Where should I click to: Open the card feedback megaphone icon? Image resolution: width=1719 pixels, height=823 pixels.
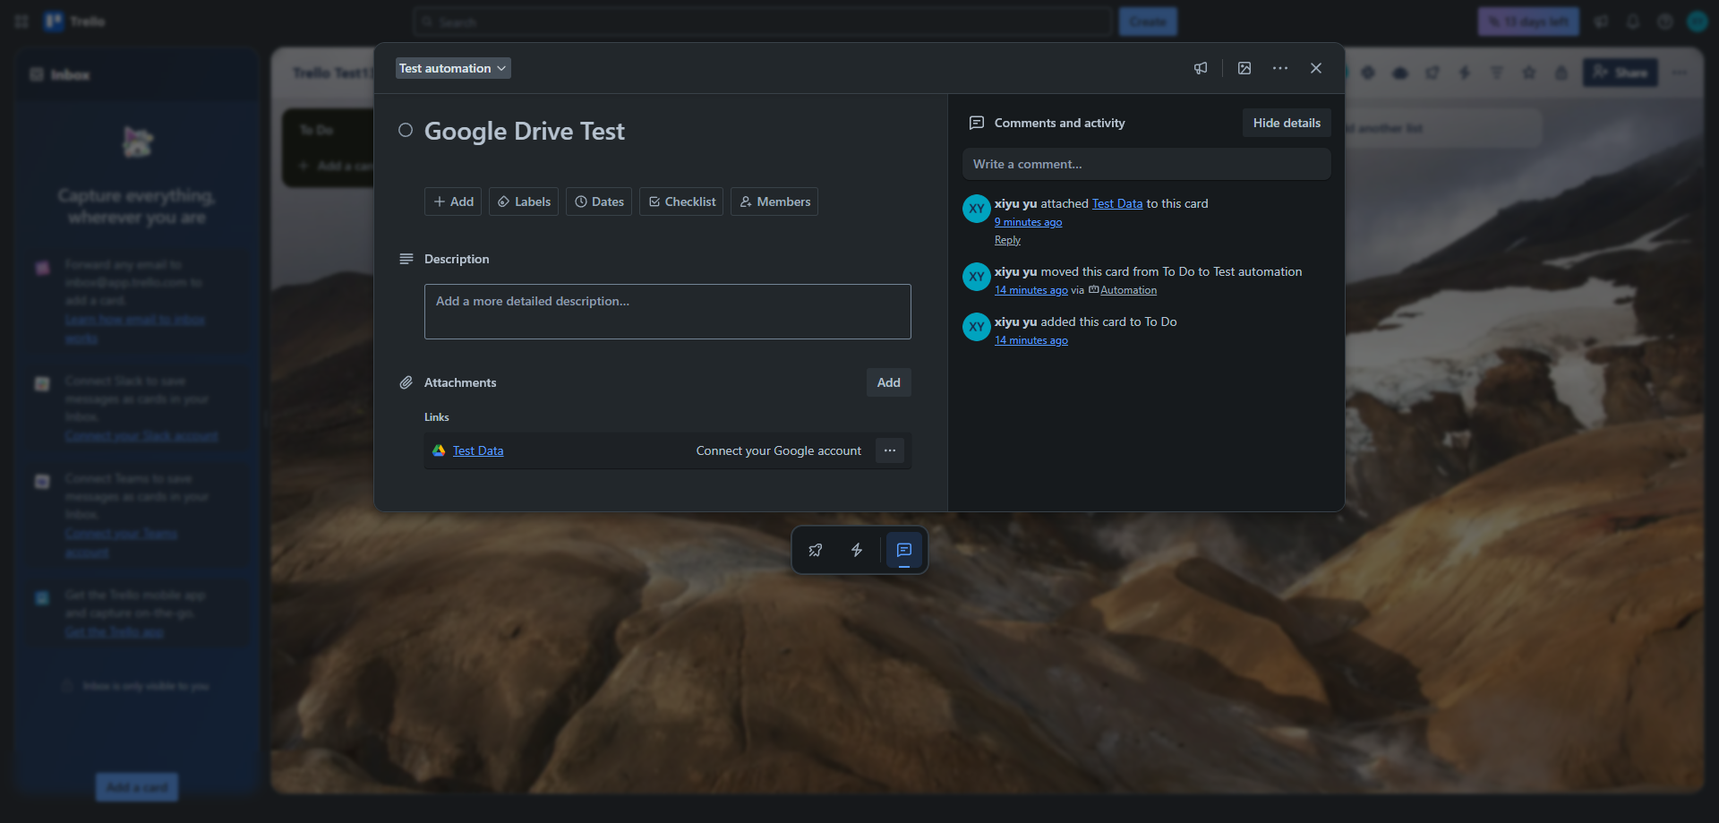click(1201, 68)
